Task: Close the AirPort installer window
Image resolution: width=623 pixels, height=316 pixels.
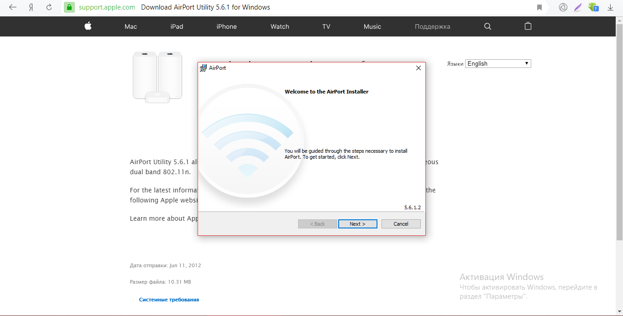Action: 418,68
